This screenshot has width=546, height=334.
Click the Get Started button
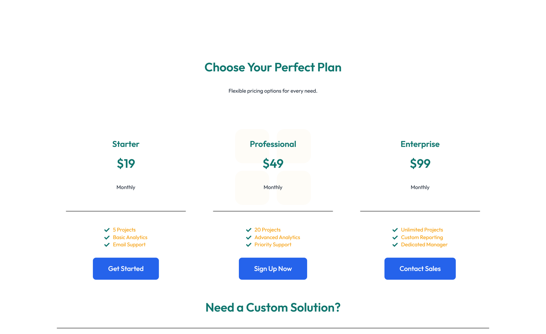(x=126, y=269)
